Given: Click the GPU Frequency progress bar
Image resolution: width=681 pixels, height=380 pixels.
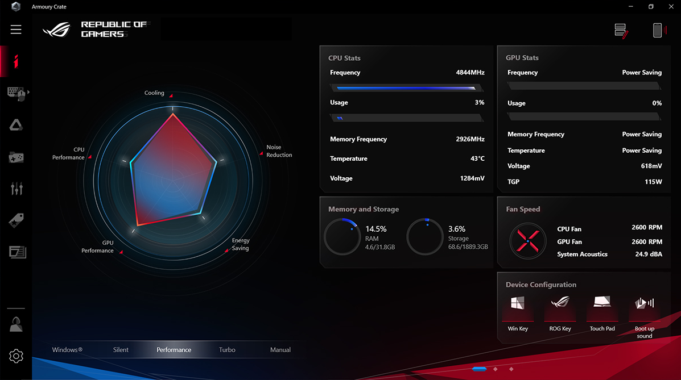Looking at the screenshot, I should tap(585, 86).
